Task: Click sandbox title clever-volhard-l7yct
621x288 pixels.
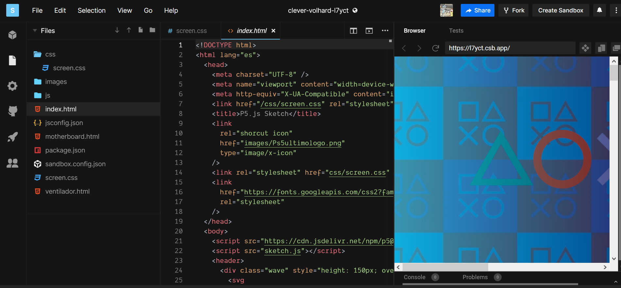Action: pos(318,10)
